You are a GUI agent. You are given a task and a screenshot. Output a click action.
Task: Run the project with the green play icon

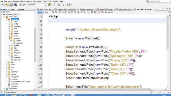(64, 5)
